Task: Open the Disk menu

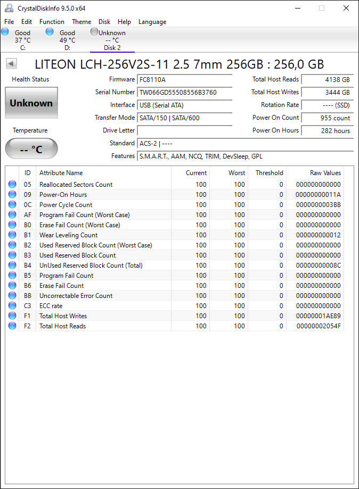Action: (x=104, y=22)
